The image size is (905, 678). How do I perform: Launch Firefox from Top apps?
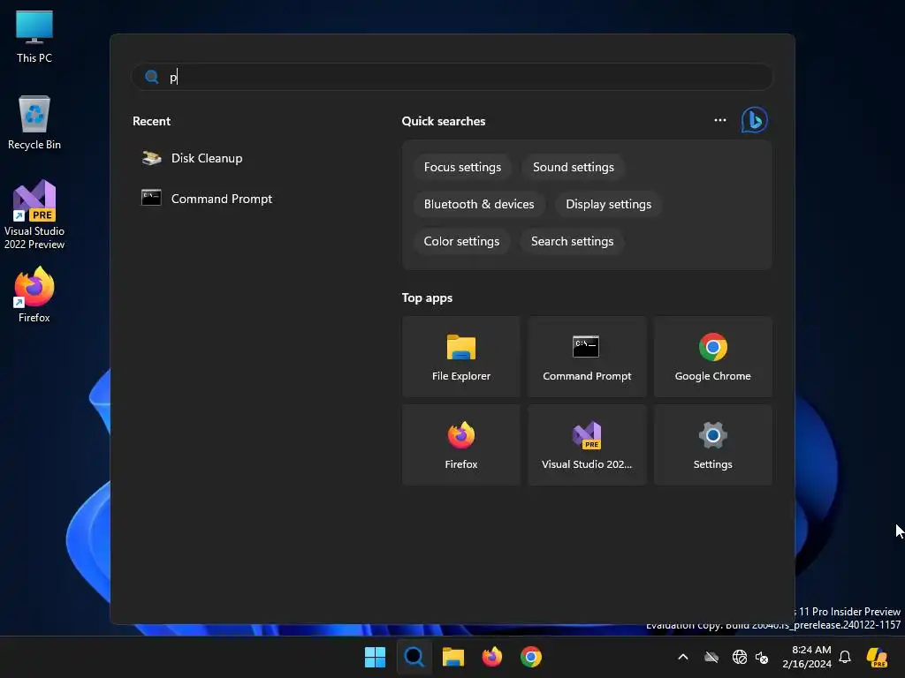point(461,445)
